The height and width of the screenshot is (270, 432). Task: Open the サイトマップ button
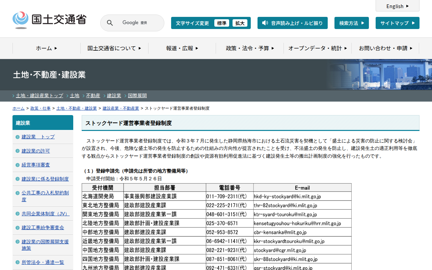click(x=397, y=23)
